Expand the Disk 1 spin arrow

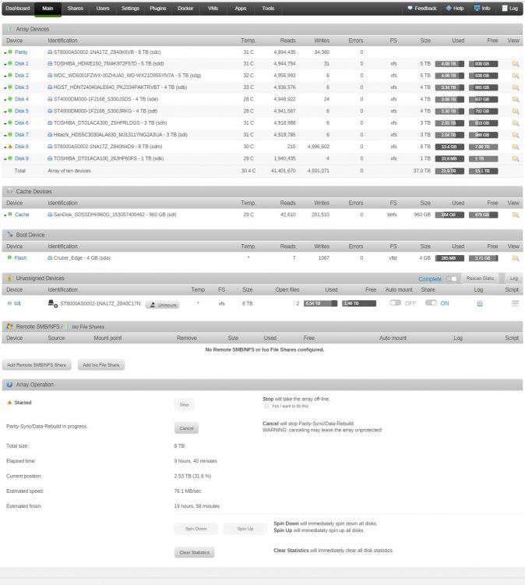point(5,65)
